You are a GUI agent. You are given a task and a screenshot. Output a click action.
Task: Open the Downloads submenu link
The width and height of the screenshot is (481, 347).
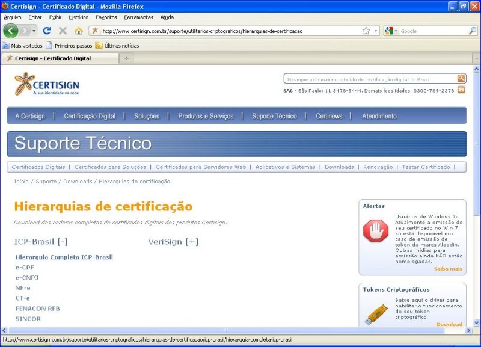[339, 167]
